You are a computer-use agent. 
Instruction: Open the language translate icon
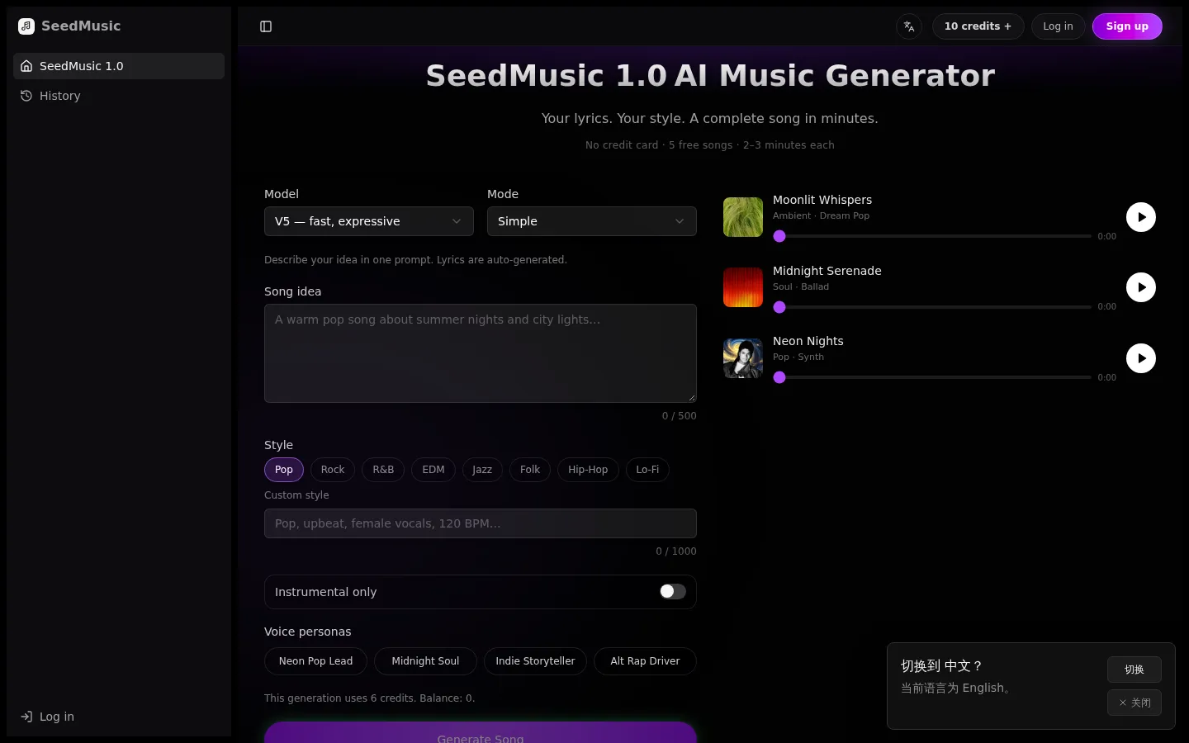click(x=909, y=26)
